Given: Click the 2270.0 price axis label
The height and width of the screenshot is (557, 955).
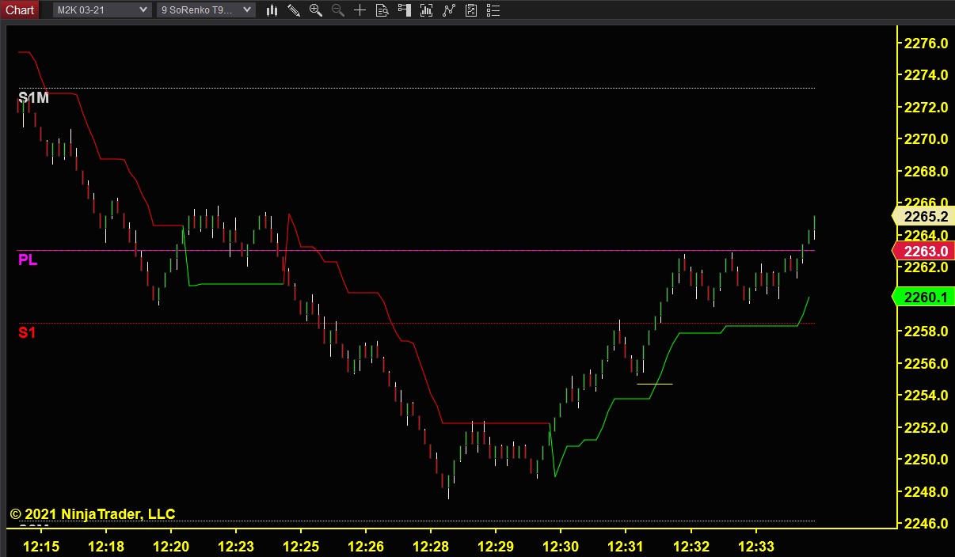Looking at the screenshot, I should (926, 138).
